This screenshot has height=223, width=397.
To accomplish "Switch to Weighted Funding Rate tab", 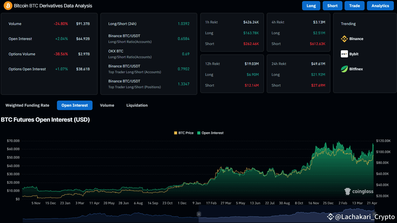I will pos(27,105).
